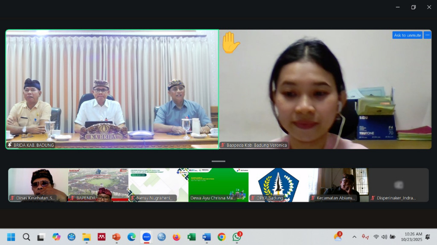This screenshot has height=245, width=437.
Task: Select the Kecamatan Abiansemal participant thumbnail
Action: click(338, 185)
